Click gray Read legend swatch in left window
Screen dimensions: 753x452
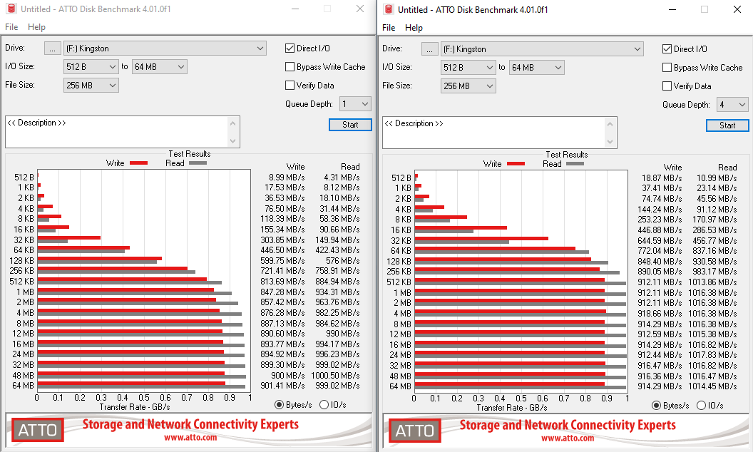pyautogui.click(x=198, y=163)
